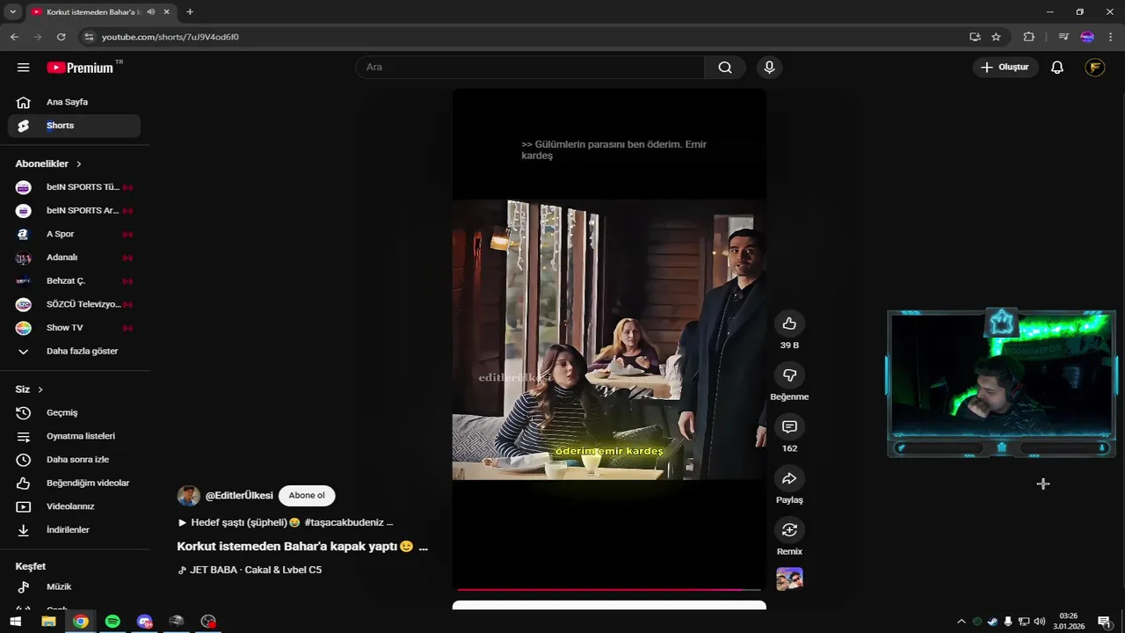1125x633 pixels.
Task: Open a new Chrome tab
Action: click(x=190, y=12)
